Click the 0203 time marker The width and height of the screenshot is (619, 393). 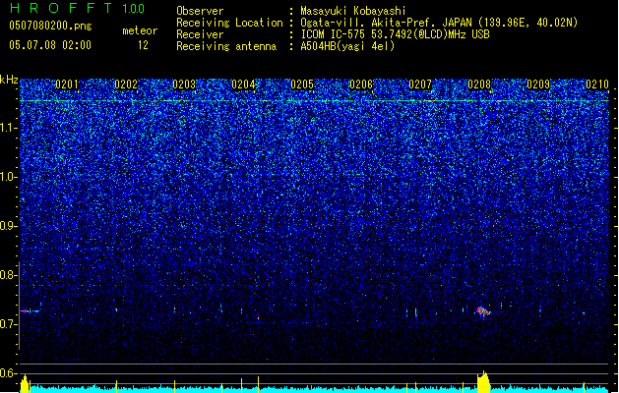[x=184, y=84]
